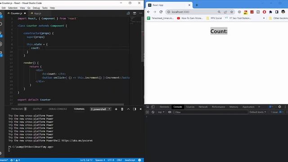Go forward in the Chrome browser
The height and width of the screenshot is (162, 288).
click(155, 12)
